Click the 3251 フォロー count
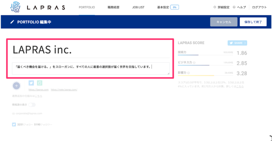The width and height of the screenshot is (272, 141). click(25, 124)
